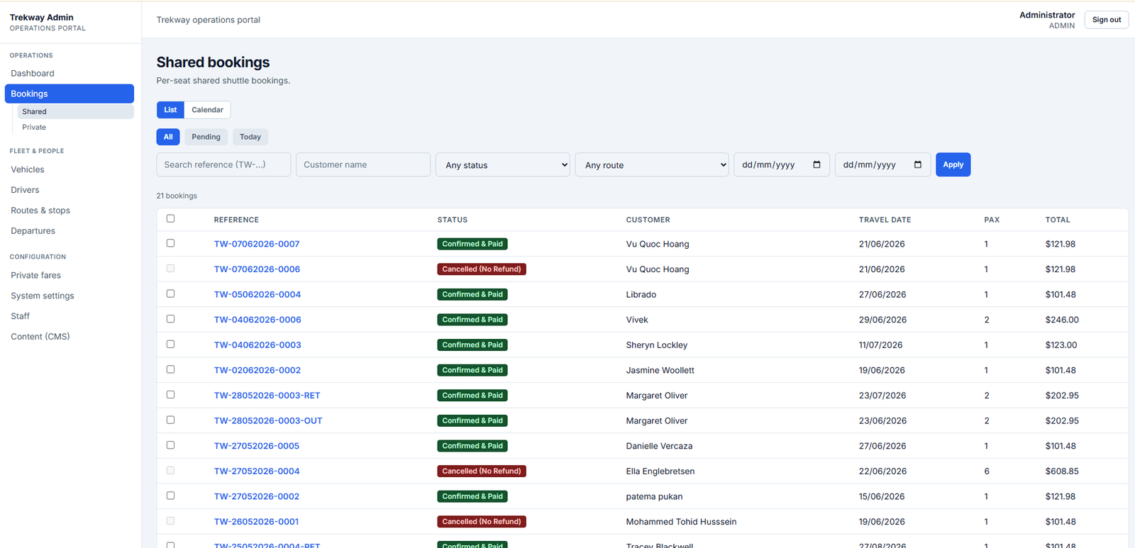Focus the Customer name field
The height and width of the screenshot is (548, 1135).
tap(363, 164)
